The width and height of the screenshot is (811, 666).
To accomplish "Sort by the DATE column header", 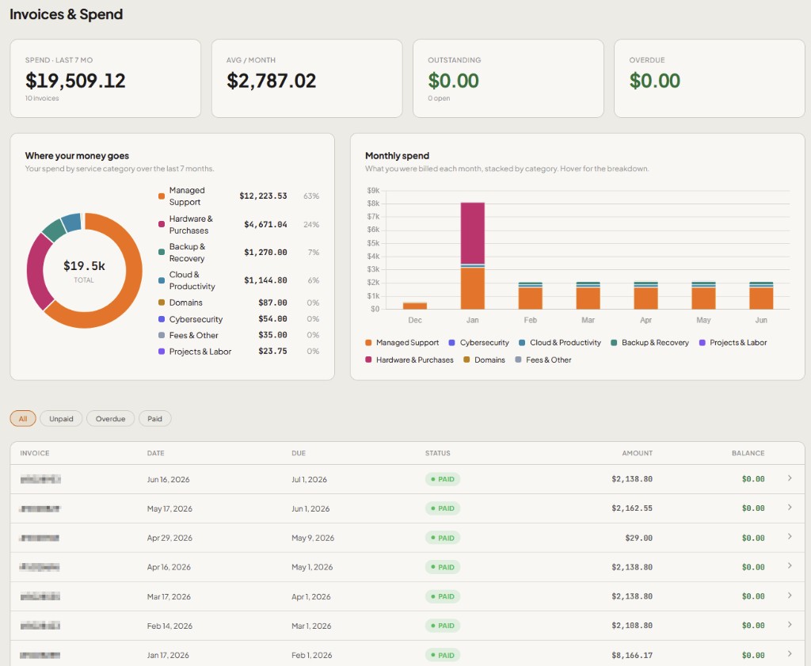I will [x=156, y=453].
